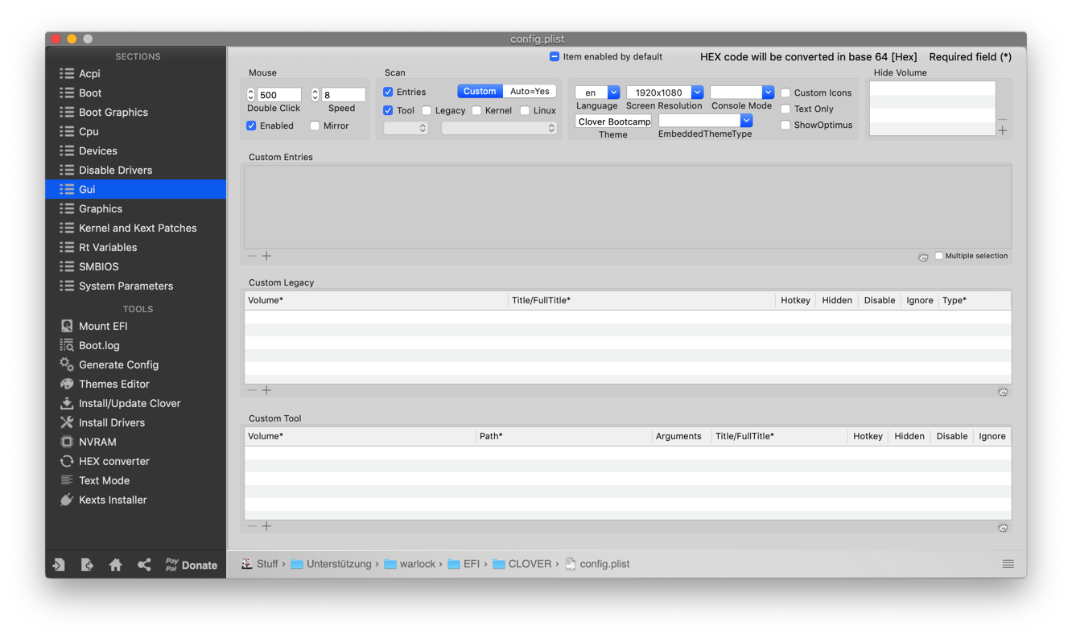Click the CLOVER folder in path bar
Image resolution: width=1072 pixels, height=638 pixels.
(522, 564)
